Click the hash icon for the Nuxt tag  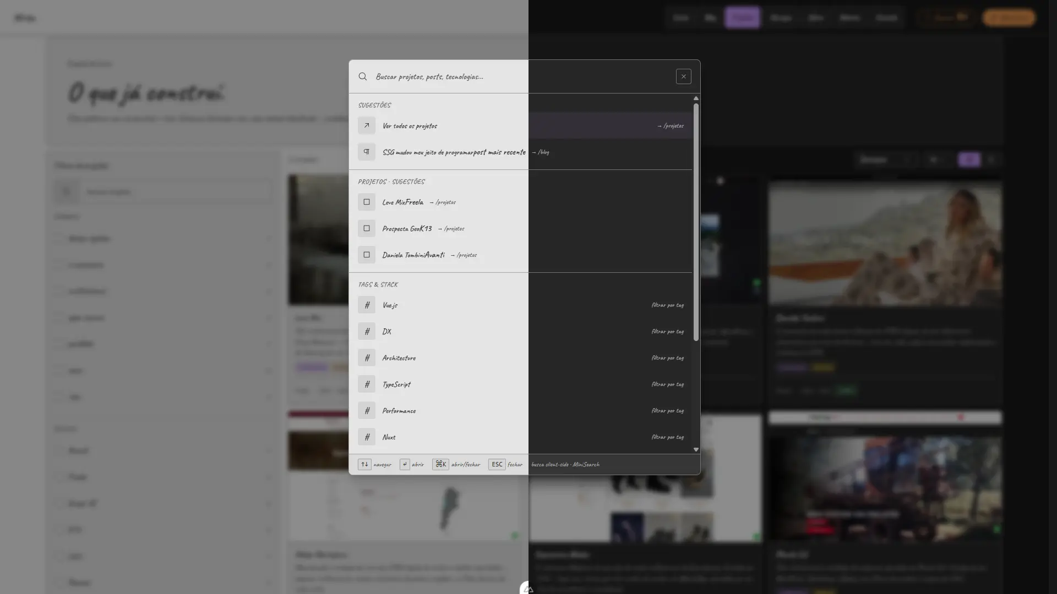click(x=367, y=437)
